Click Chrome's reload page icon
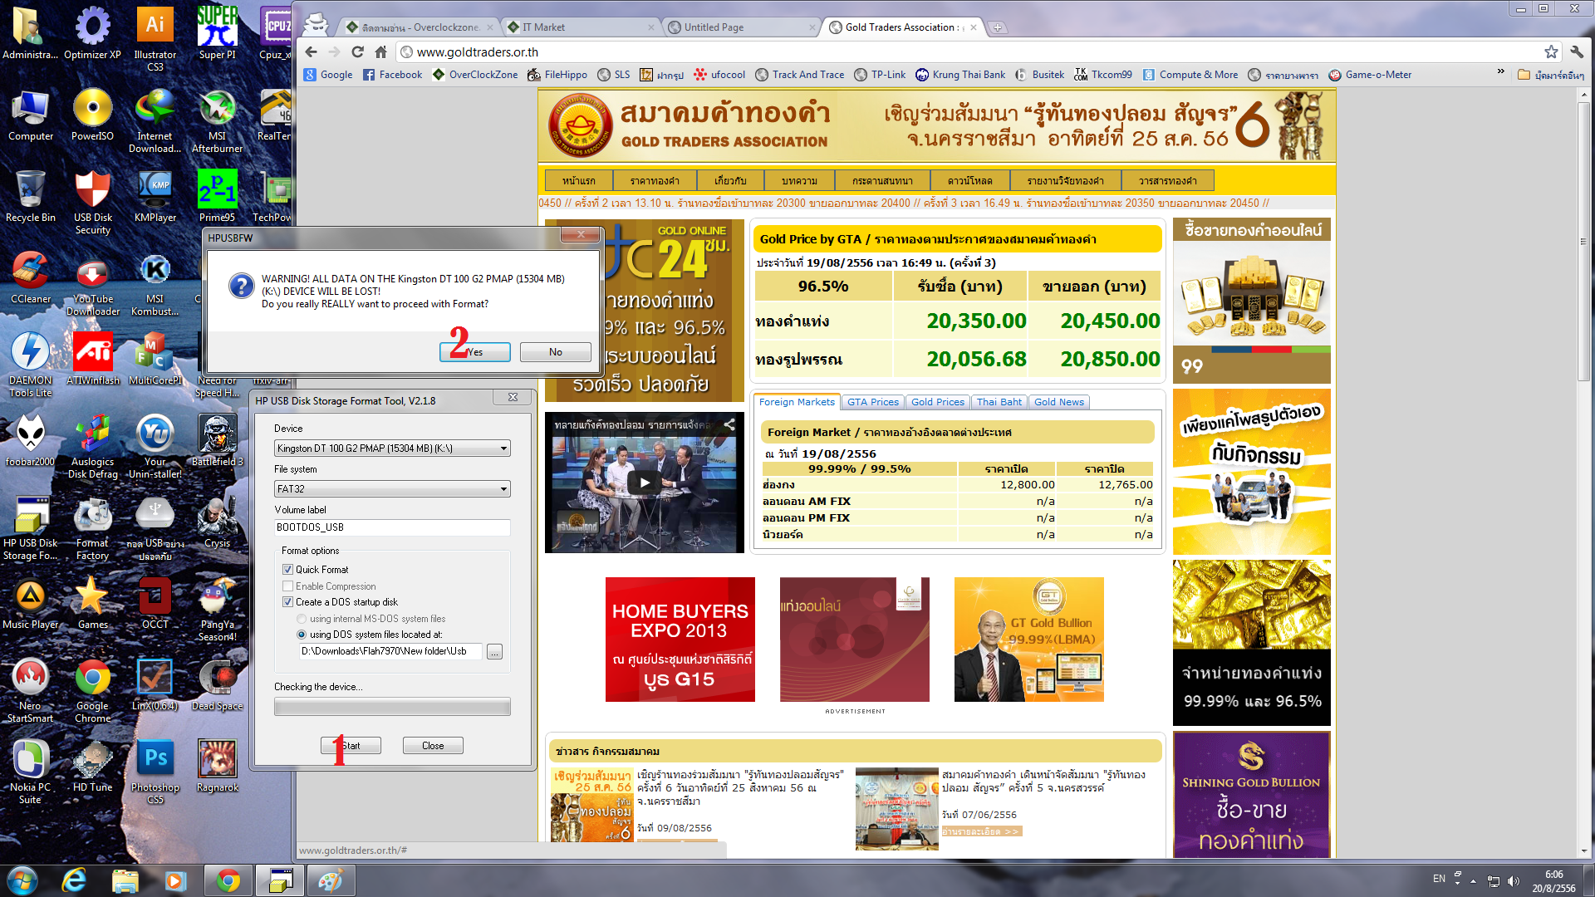Viewport: 1595px width, 897px height. click(x=357, y=51)
